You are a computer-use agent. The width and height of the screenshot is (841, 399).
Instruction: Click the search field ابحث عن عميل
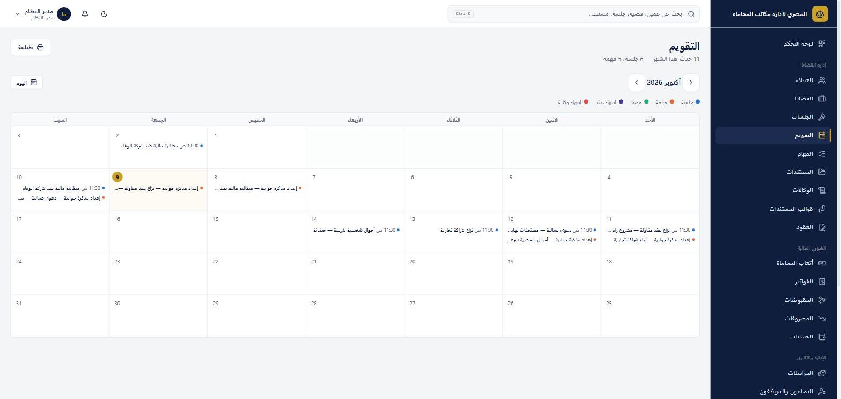tap(574, 14)
